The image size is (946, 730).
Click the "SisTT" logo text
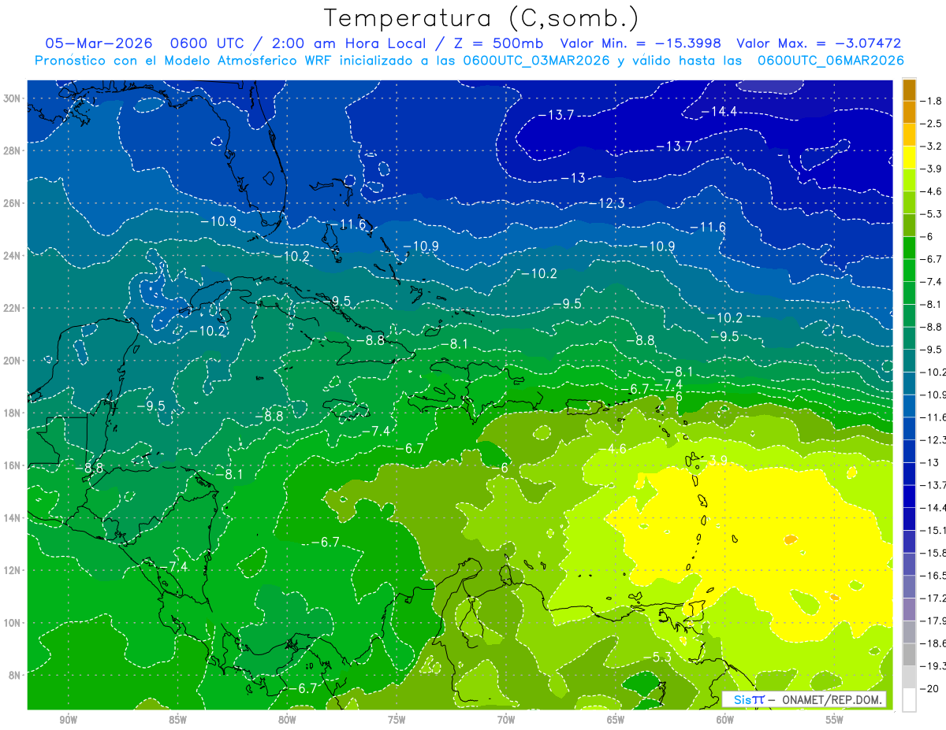(x=748, y=699)
